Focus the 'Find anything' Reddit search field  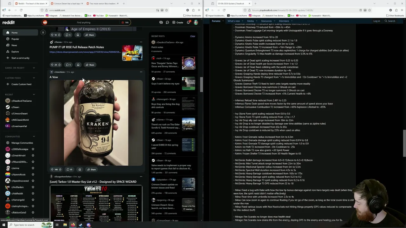click(83, 22)
